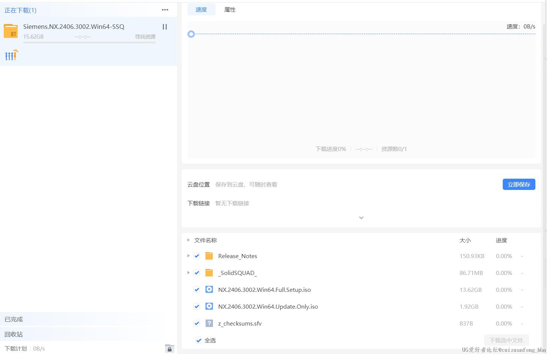The height and width of the screenshot is (354, 547).
Task: Click the 资源数0/1 text
Action: click(394, 149)
